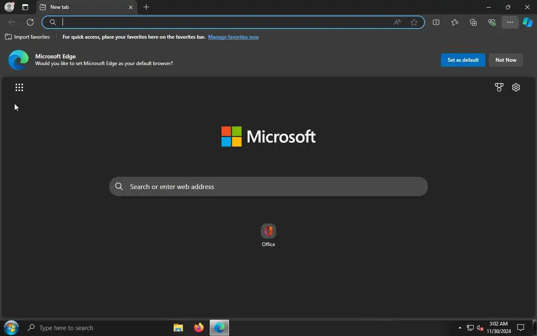
Task: Open File Explorer from the taskbar
Action: [178, 328]
